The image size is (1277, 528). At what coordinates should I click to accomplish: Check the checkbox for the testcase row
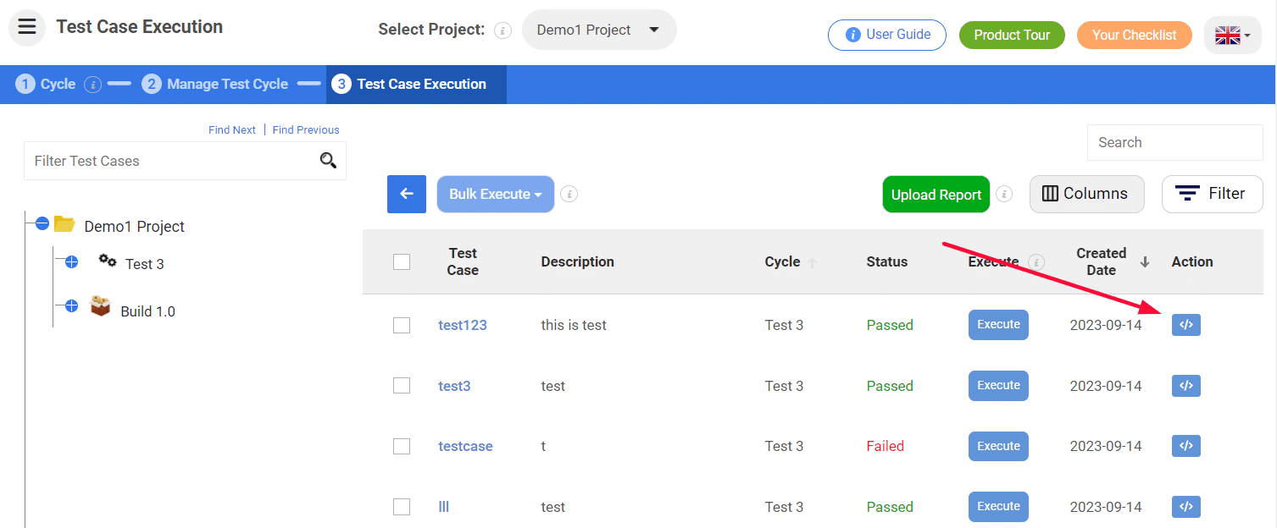402,447
